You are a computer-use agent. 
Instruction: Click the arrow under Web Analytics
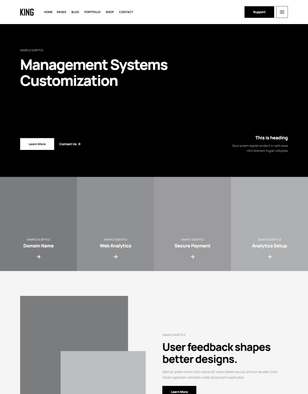115,257
